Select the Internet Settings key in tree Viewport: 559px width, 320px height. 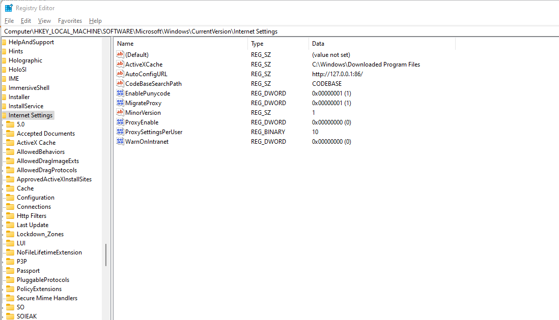coord(31,115)
